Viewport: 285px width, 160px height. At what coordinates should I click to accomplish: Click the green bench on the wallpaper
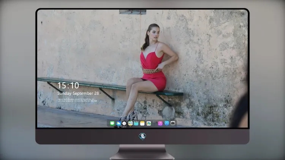click(110, 87)
